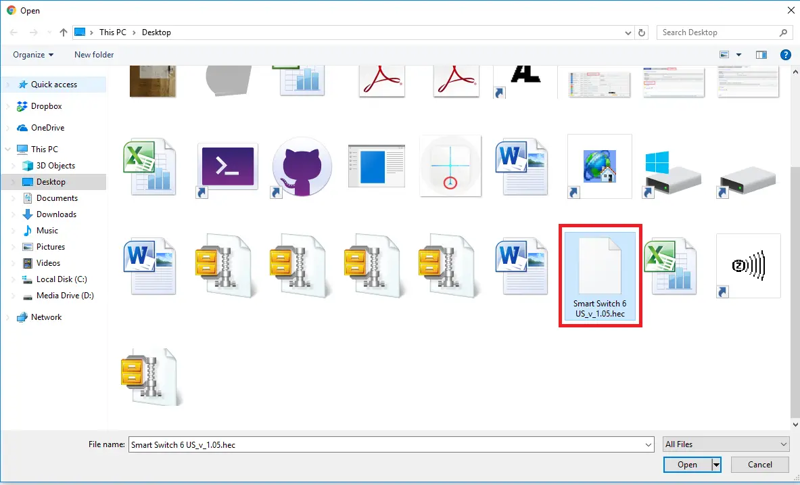Screen dimensions: 800x485
Task: Open the All Files type dropdown
Action: (726, 444)
